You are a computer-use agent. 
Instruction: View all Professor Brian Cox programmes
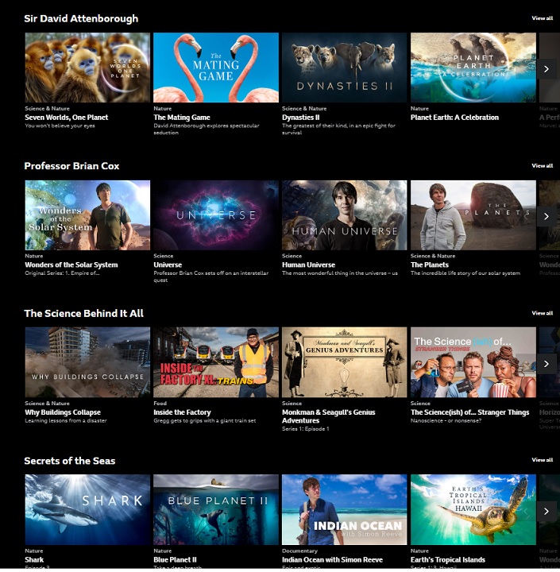542,165
